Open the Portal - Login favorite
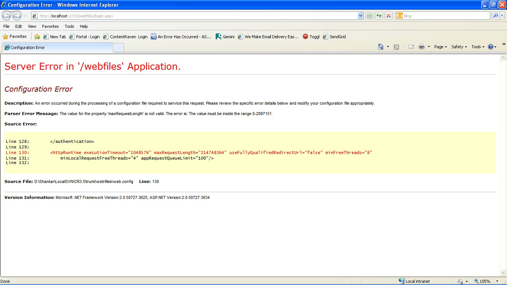This screenshot has height=285, width=507. (x=85, y=37)
